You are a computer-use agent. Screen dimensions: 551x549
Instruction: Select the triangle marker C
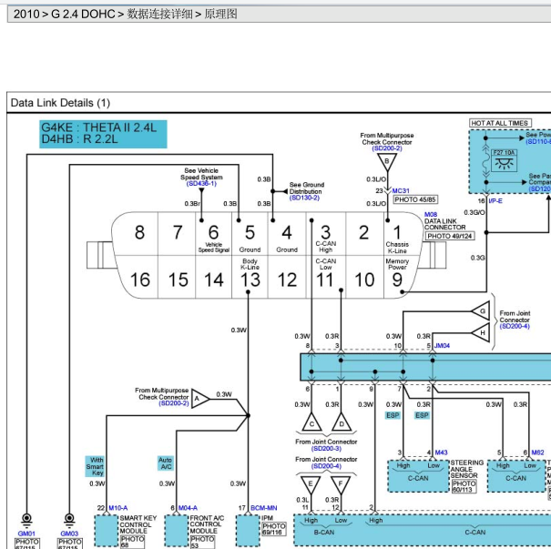311,422
